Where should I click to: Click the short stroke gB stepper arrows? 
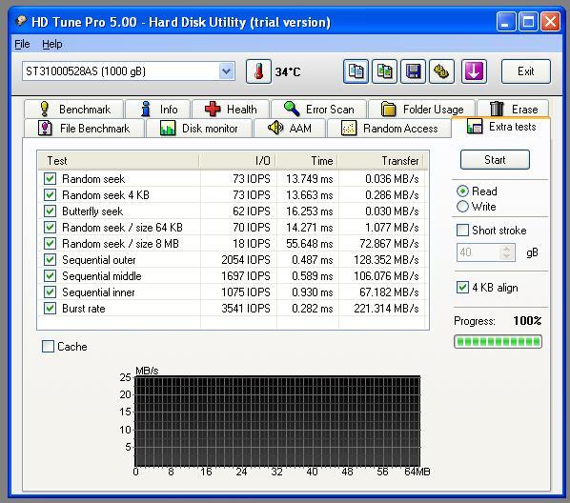tap(507, 252)
